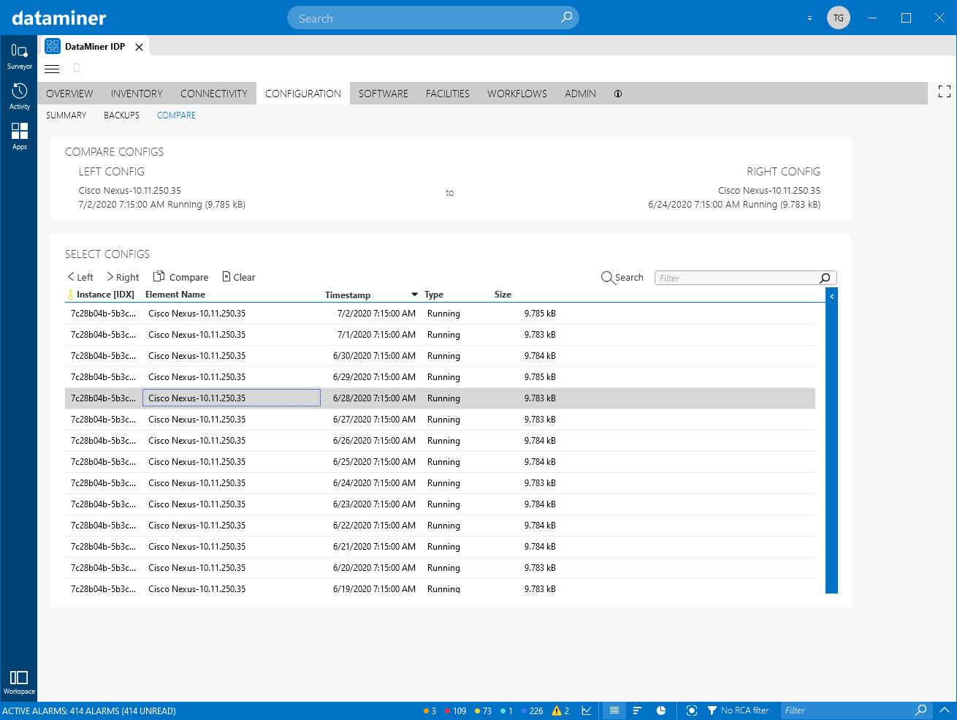957x720 pixels.
Task: Select the CONFIGURATION tab
Action: (303, 94)
